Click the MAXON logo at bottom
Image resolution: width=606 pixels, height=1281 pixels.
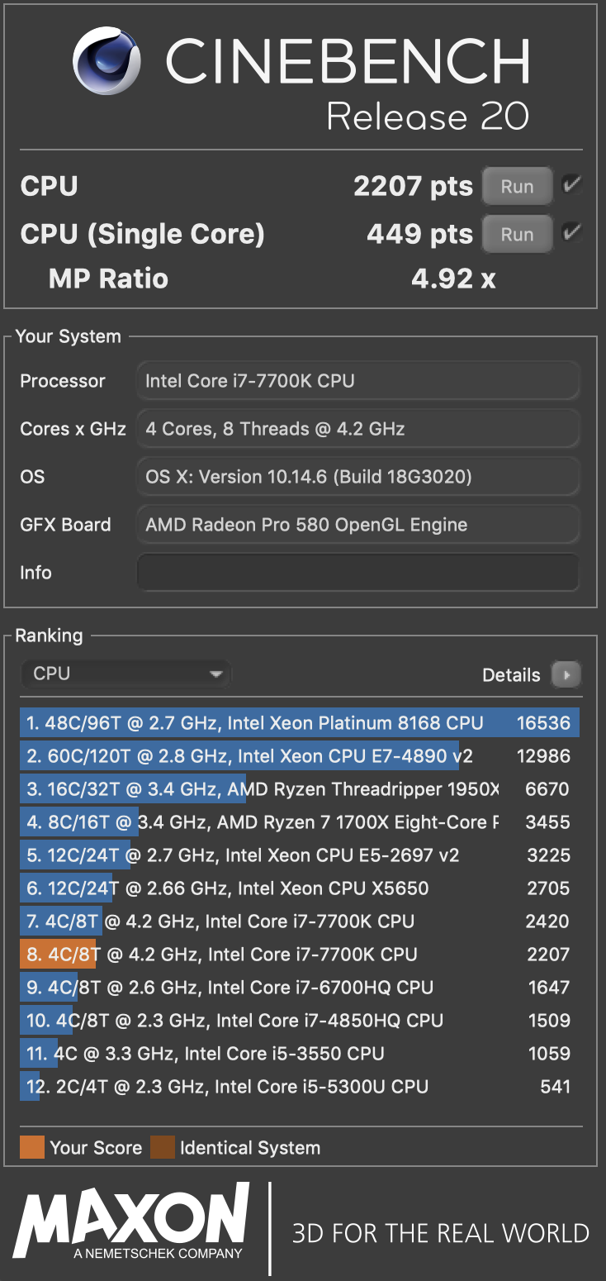[132, 1221]
